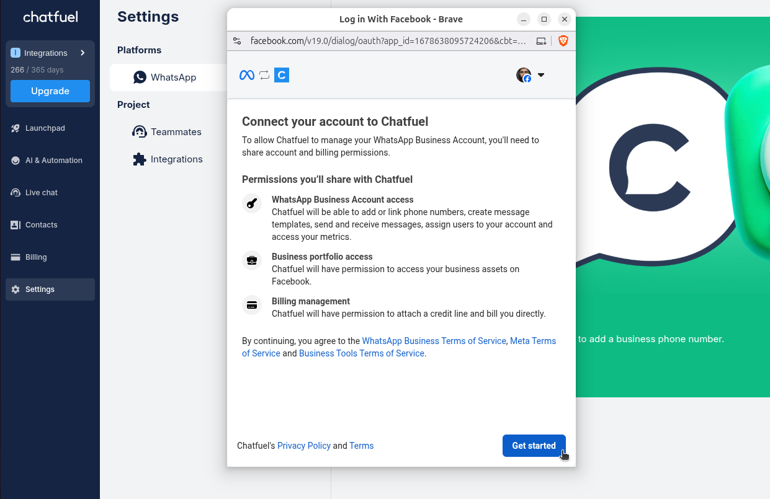The height and width of the screenshot is (499, 770).
Task: Open Teammates settings
Action: point(176,132)
